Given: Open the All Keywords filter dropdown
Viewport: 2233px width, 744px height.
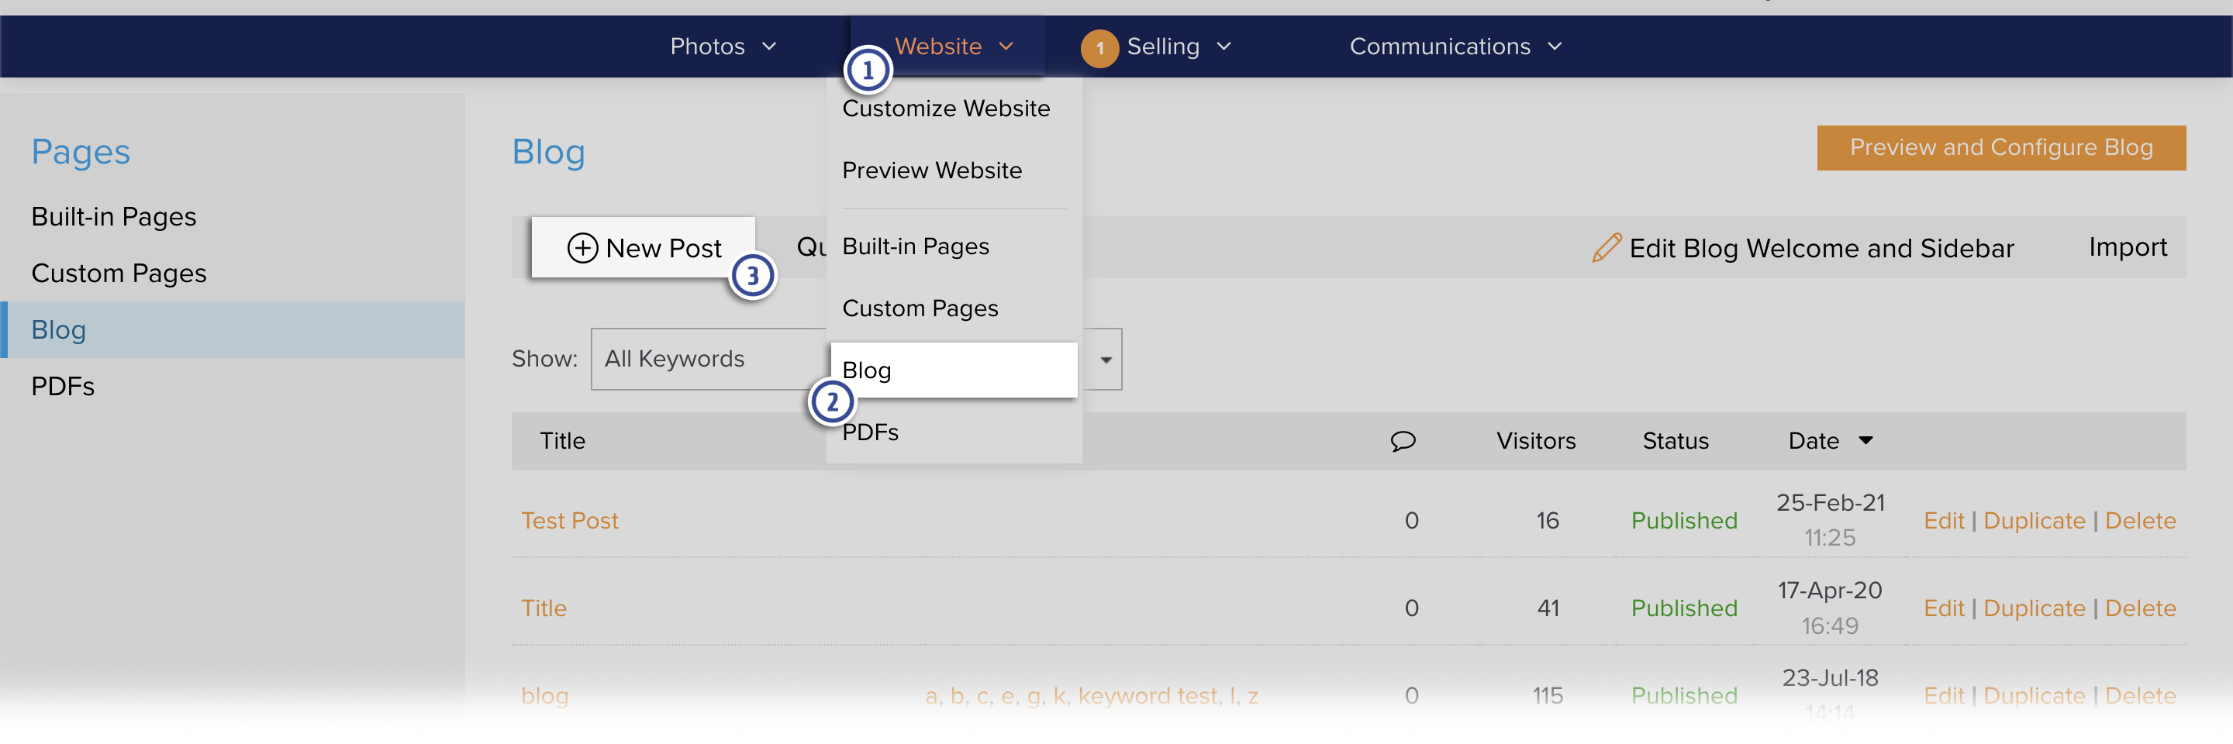Looking at the screenshot, I should coord(857,359).
